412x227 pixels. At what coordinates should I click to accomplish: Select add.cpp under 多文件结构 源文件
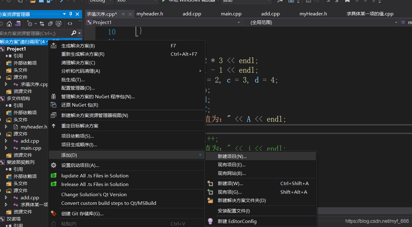click(x=30, y=141)
